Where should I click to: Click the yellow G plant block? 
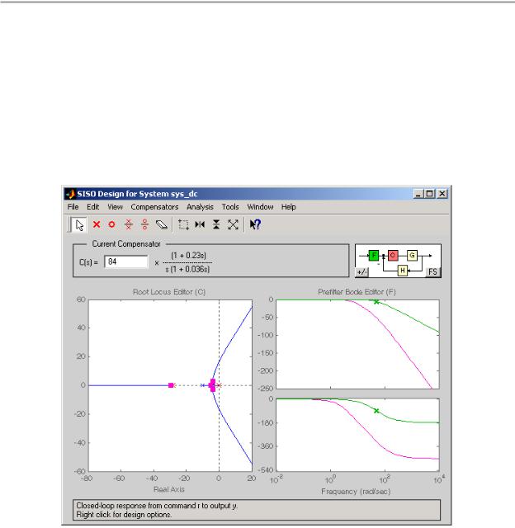tap(413, 256)
